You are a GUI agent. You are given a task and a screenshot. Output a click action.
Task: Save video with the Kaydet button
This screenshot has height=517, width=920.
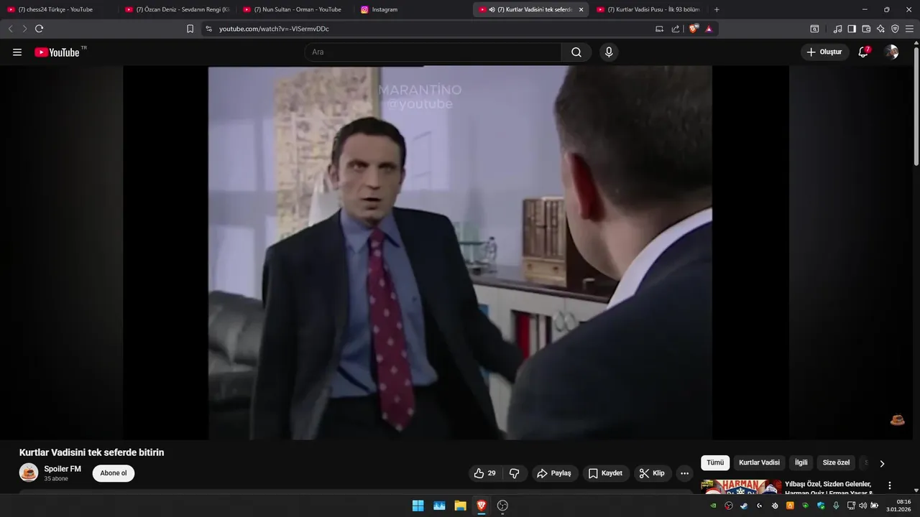(x=606, y=473)
